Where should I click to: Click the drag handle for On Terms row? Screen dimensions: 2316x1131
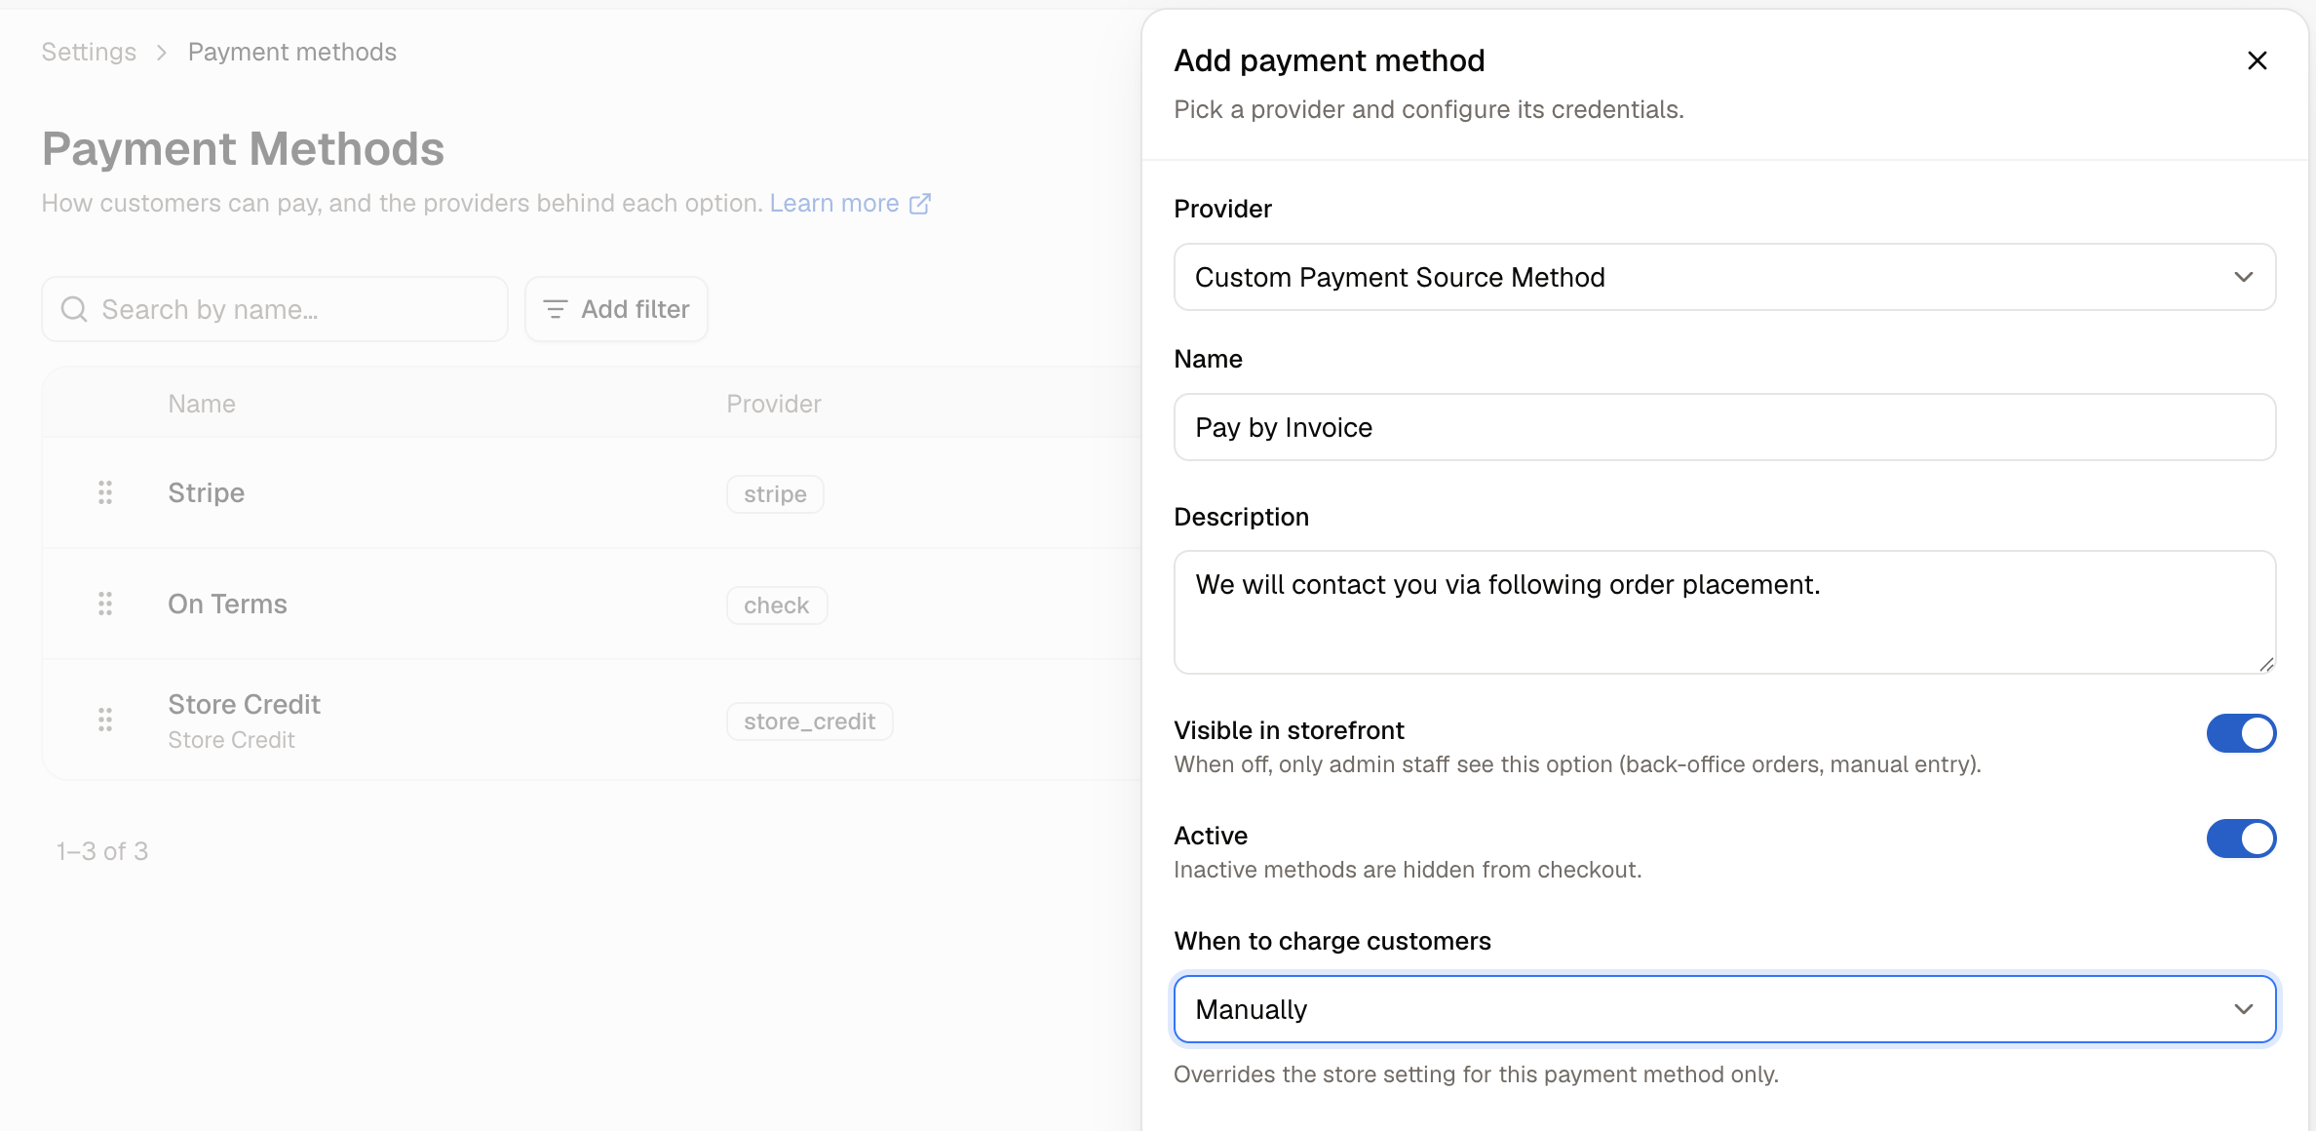pyautogui.click(x=105, y=604)
